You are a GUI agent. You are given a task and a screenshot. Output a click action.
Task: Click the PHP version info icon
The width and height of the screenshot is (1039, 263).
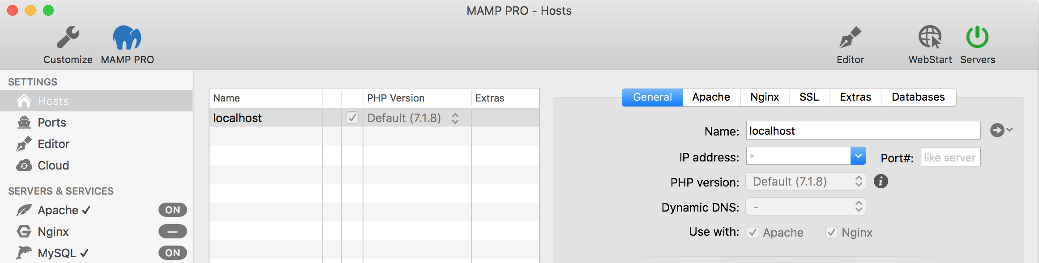click(881, 181)
